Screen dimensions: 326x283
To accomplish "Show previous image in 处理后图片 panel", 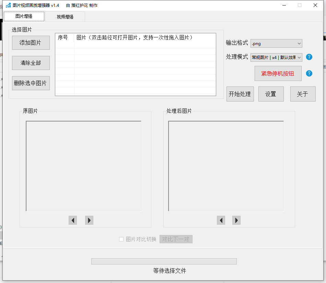I will pos(221,220).
